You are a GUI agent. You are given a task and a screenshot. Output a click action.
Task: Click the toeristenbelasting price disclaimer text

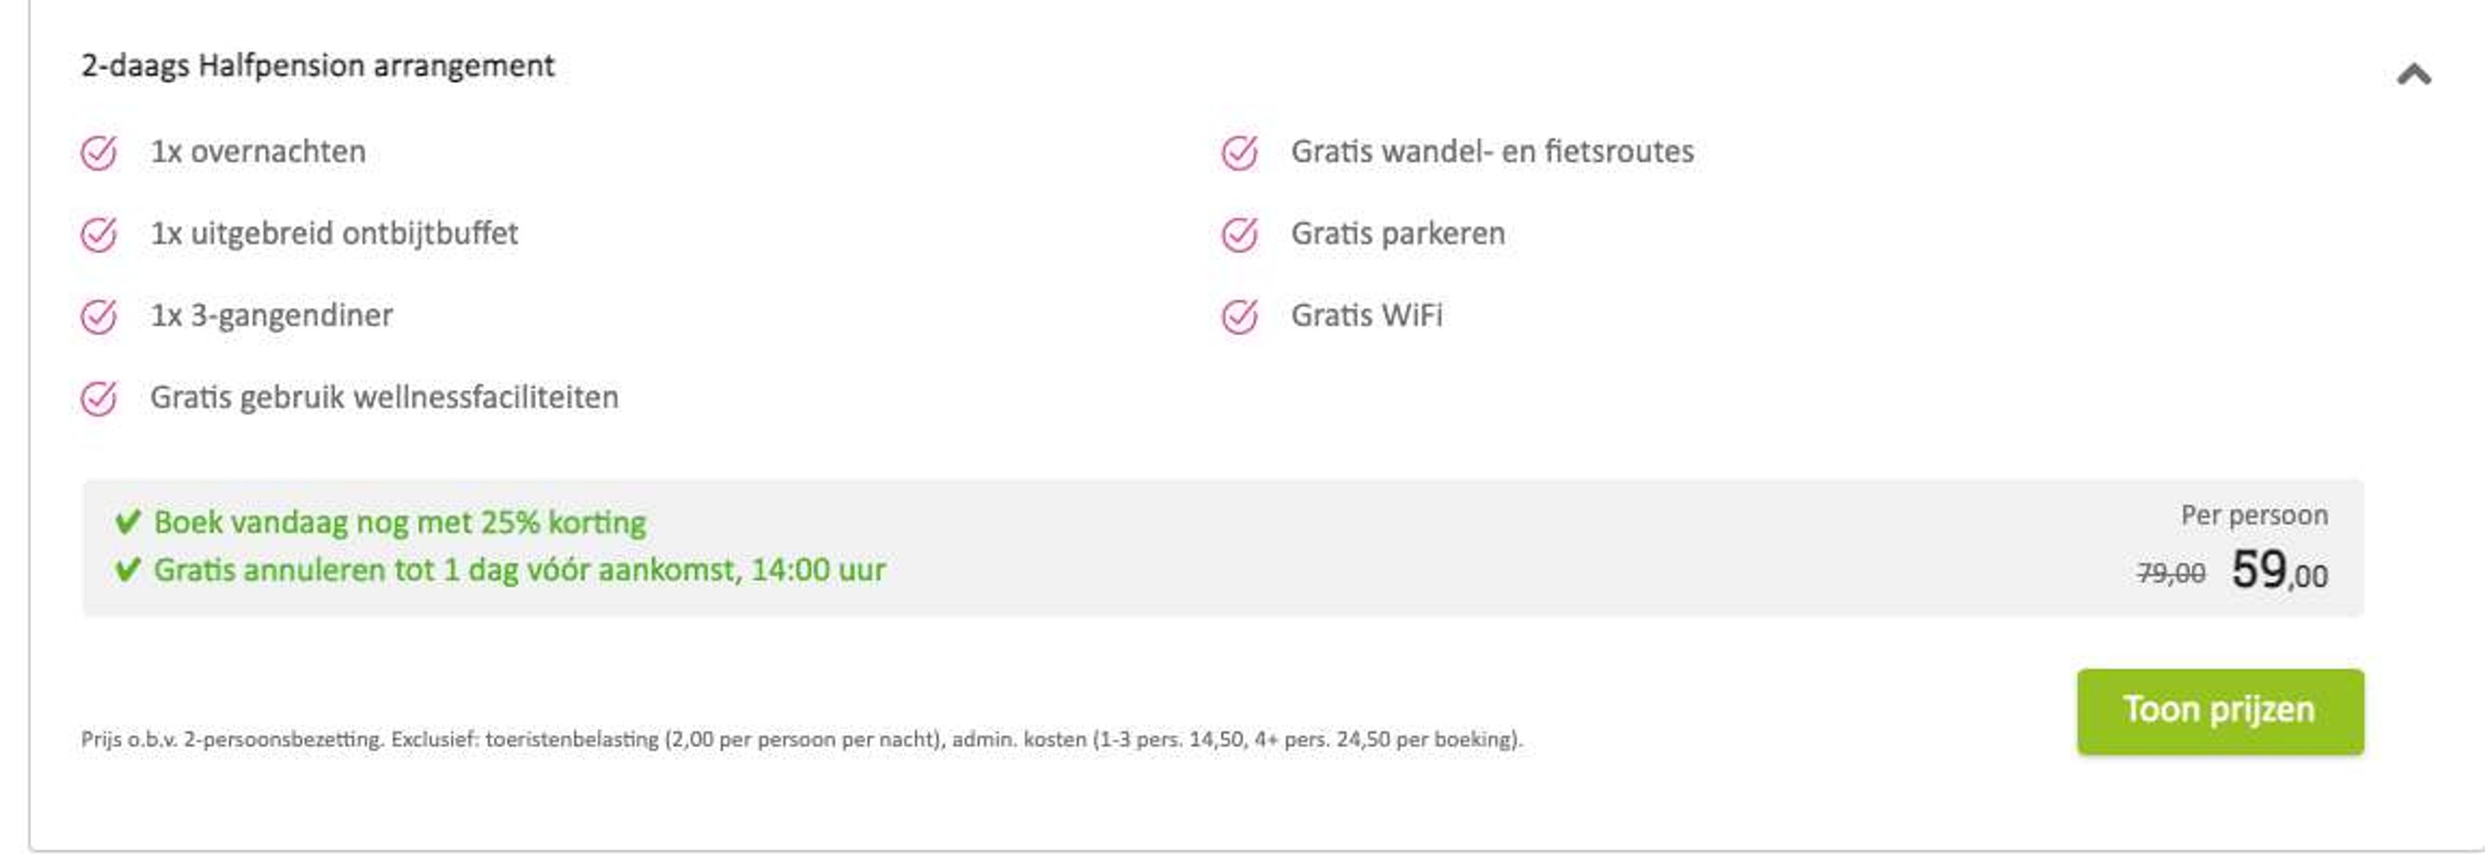point(802,739)
